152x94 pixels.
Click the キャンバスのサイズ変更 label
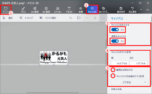click(x=121, y=52)
